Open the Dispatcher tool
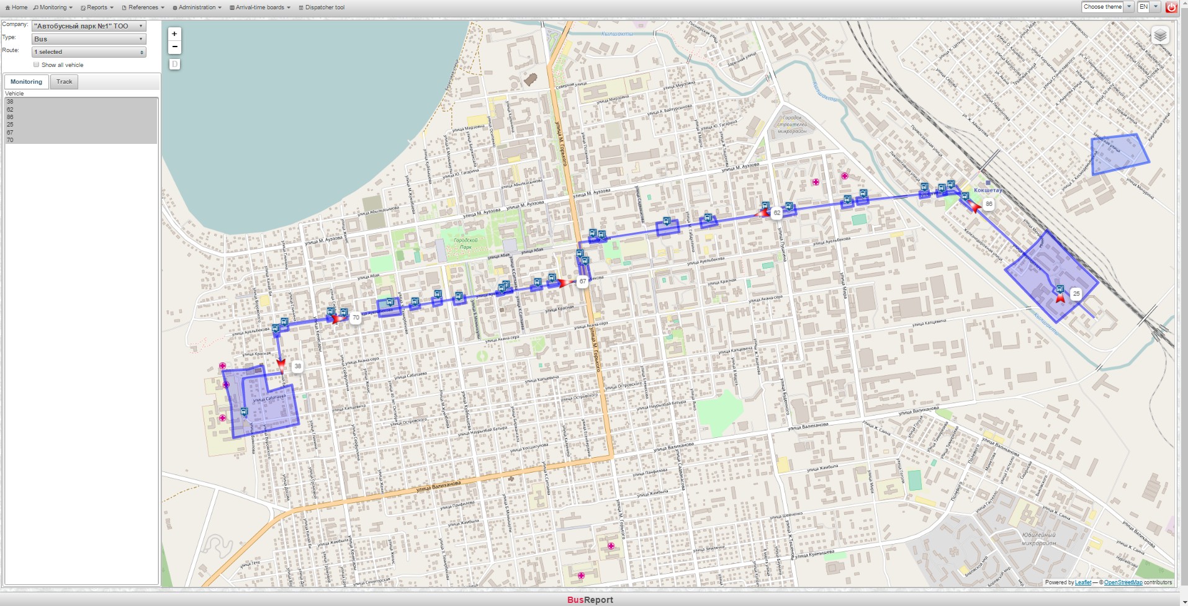 [x=322, y=7]
